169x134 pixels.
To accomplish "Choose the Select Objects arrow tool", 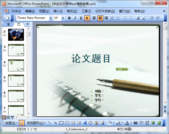I will point(22,123).
